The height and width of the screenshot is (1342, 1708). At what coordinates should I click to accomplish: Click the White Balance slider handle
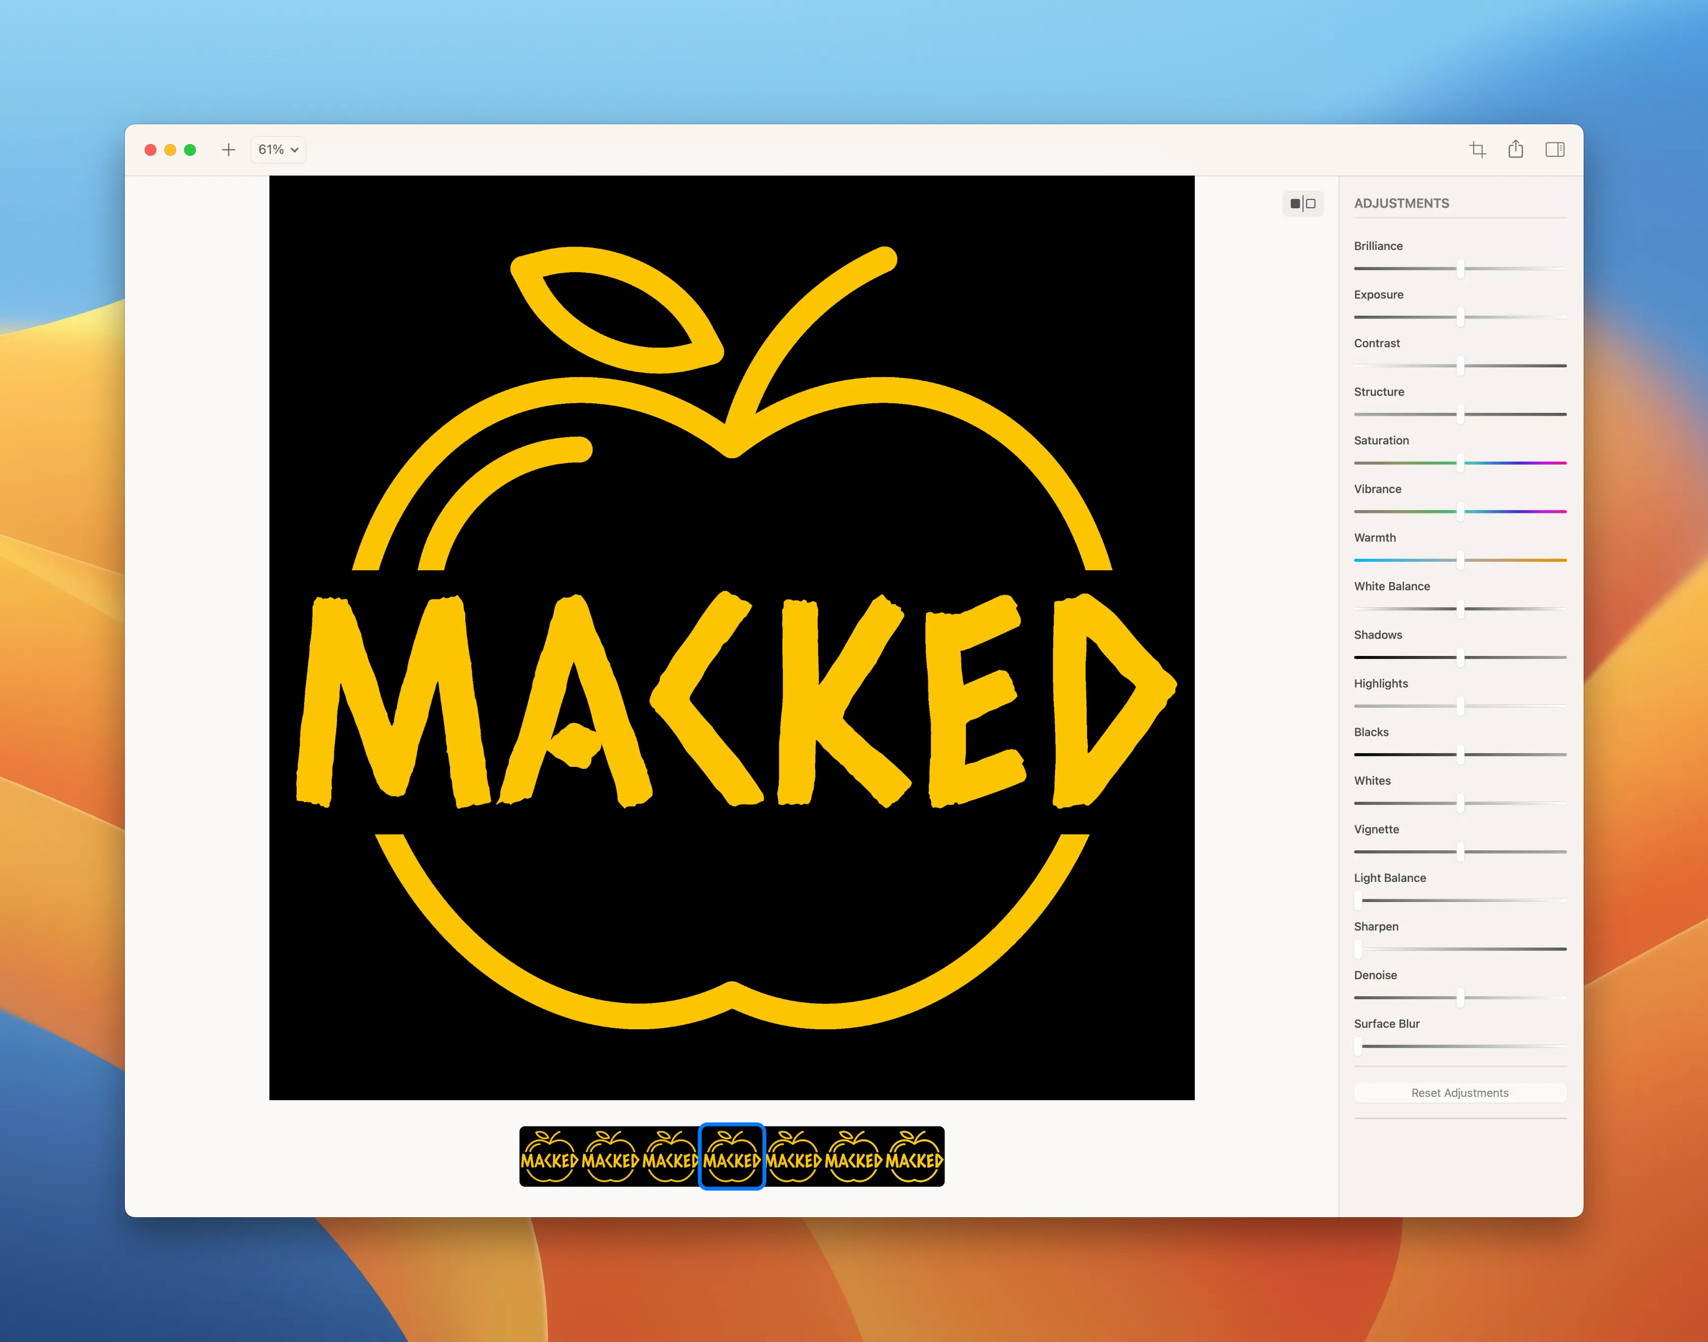tap(1460, 609)
